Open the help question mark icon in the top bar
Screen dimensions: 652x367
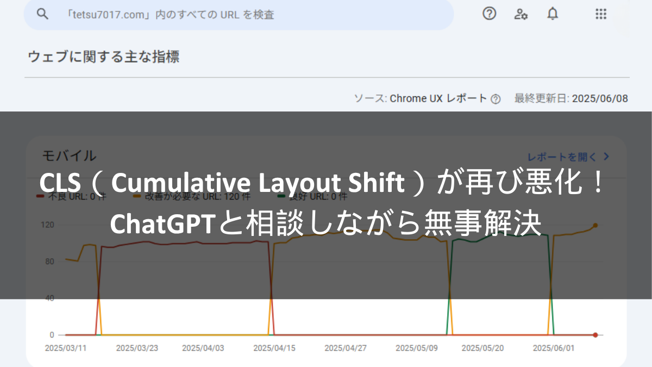coord(490,14)
